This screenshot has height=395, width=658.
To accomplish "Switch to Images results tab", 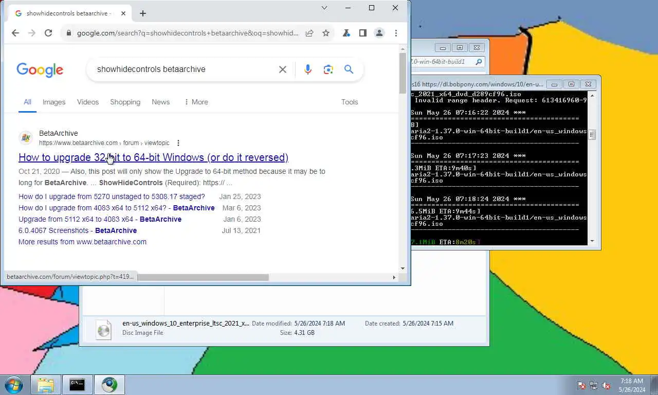I will (54, 102).
